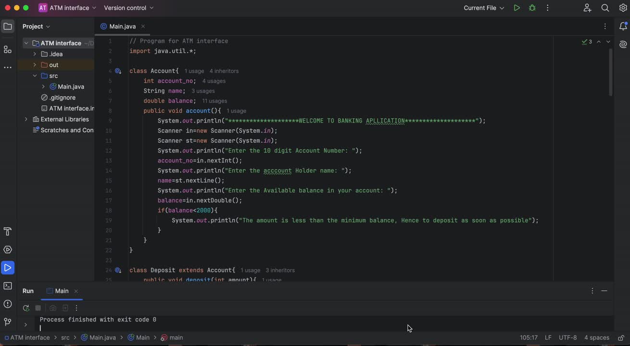Click the Rerun Main icon in the Run panel
630x346 pixels.
(26, 308)
